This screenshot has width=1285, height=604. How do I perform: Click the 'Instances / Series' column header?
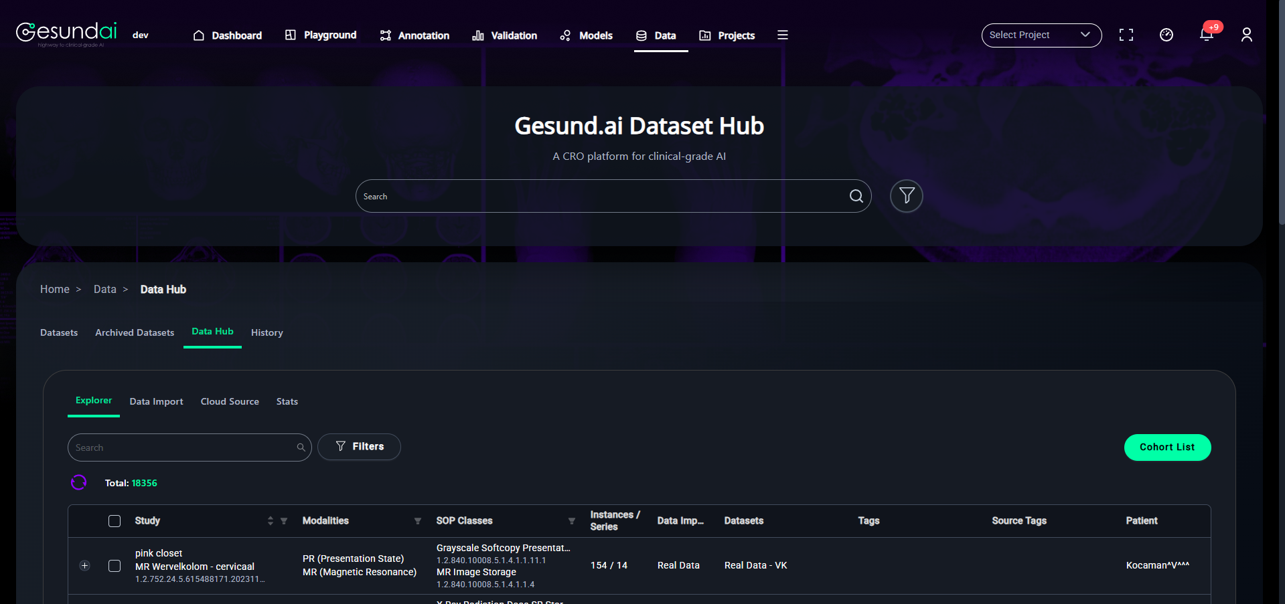point(615,520)
